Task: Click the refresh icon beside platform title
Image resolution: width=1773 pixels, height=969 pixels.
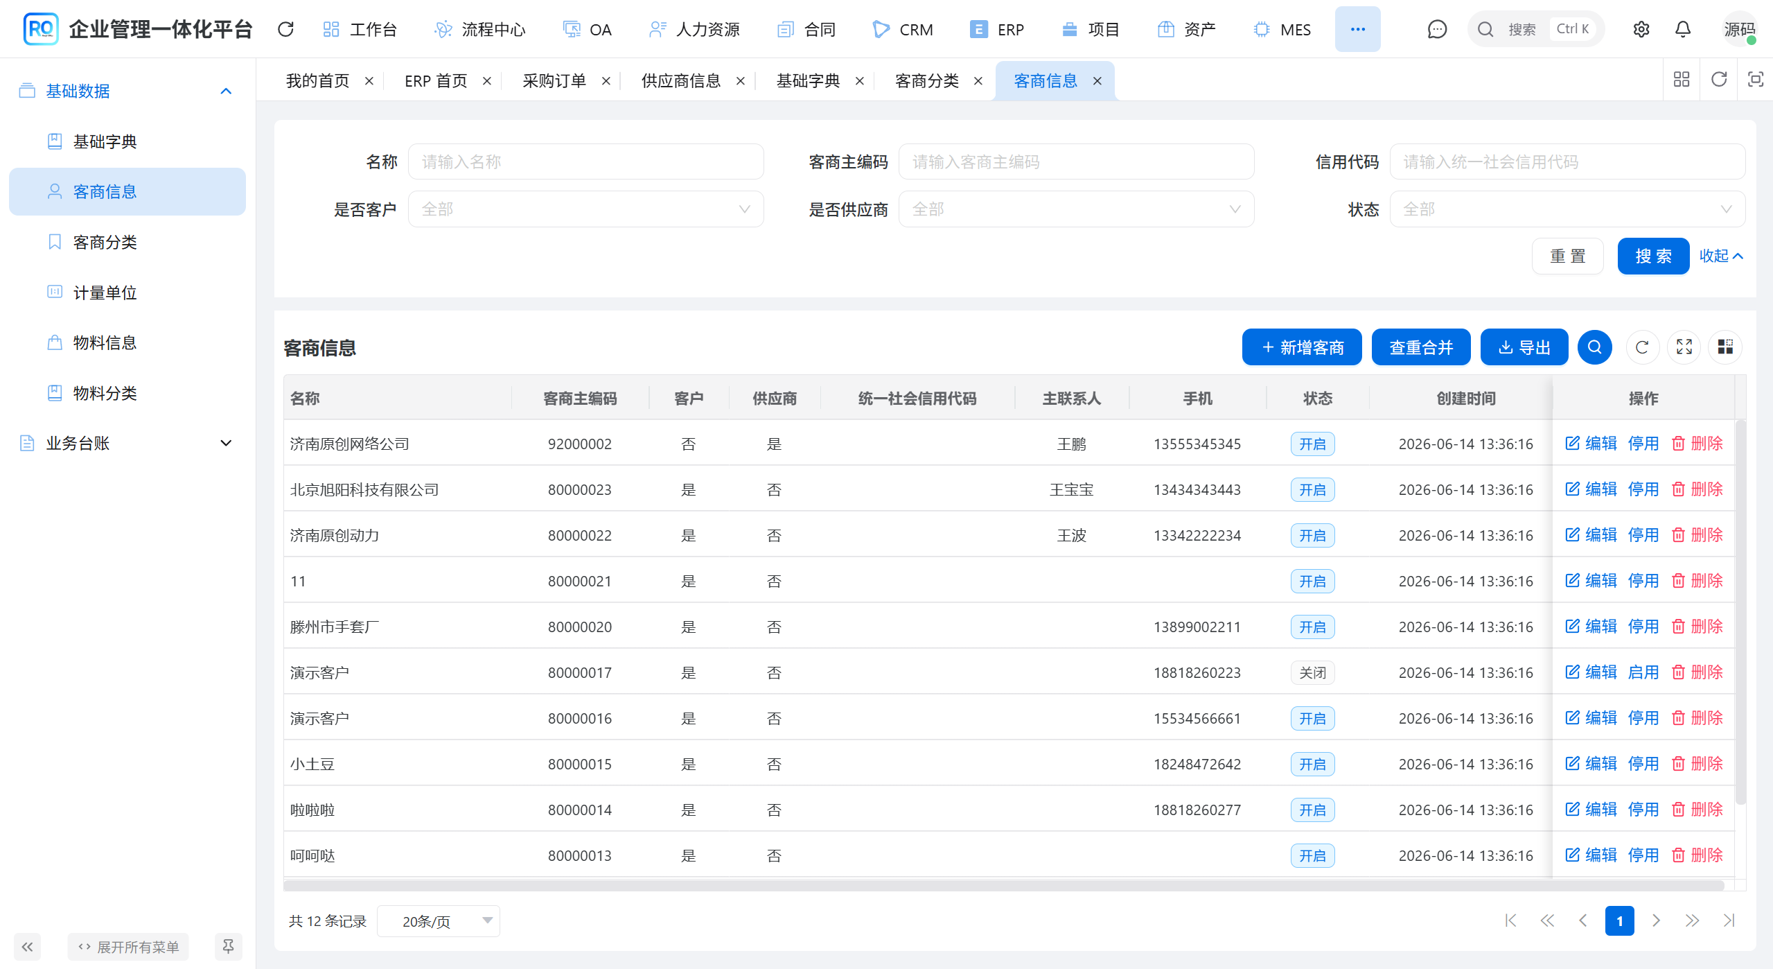Action: (285, 29)
